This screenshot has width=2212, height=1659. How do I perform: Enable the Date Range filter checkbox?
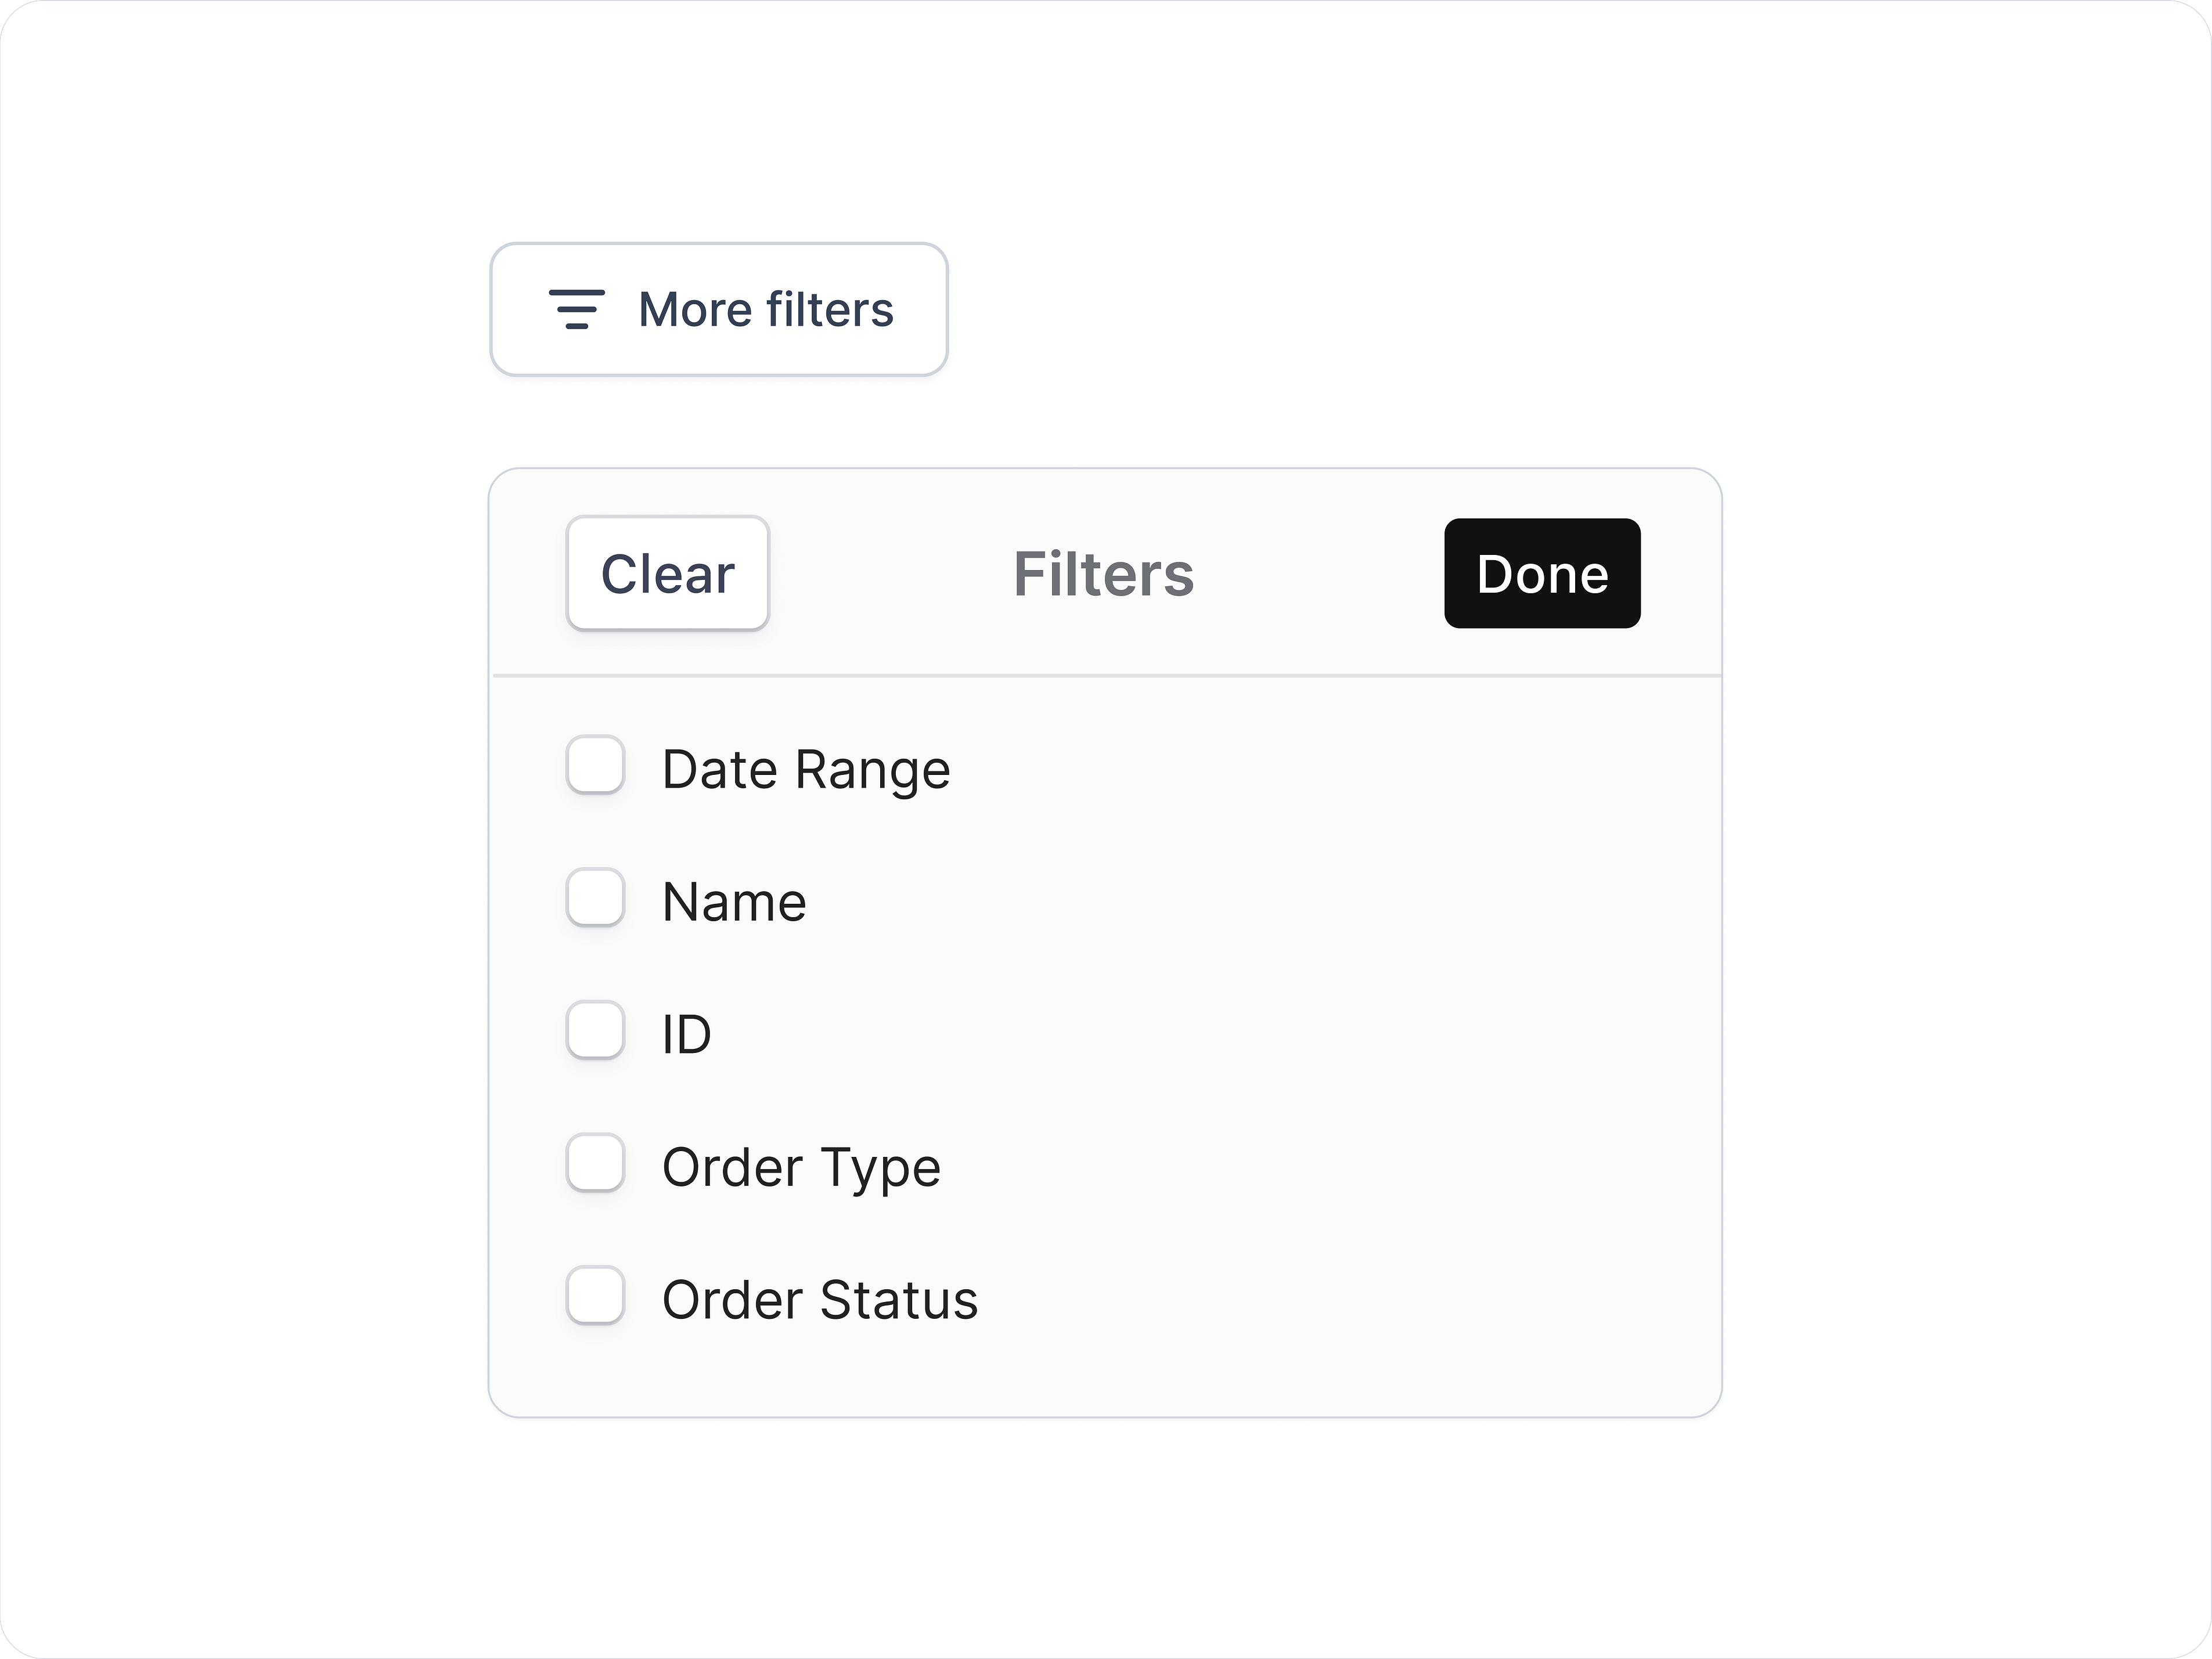coord(595,767)
